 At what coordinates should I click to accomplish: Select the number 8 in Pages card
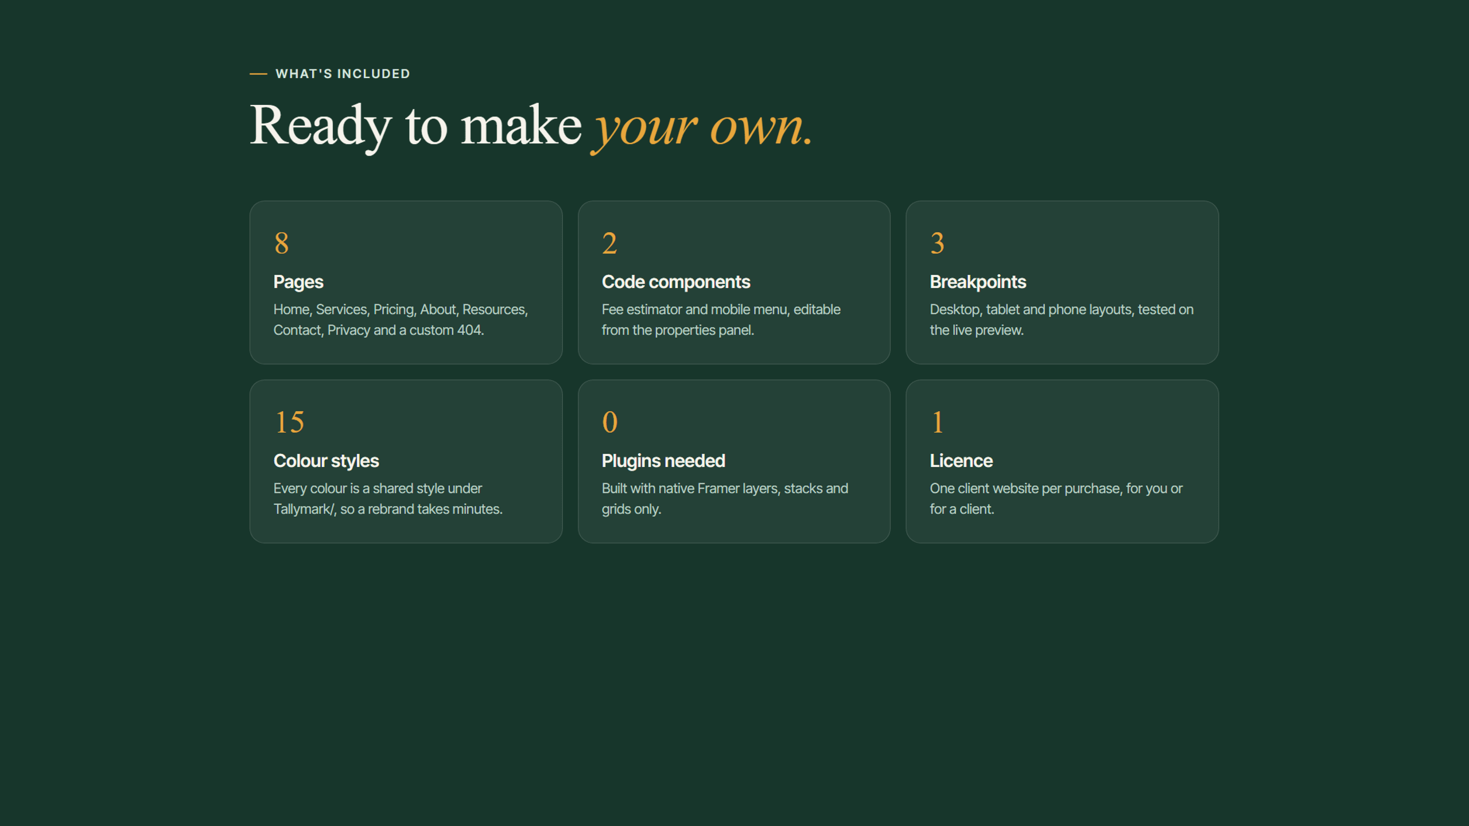pyautogui.click(x=281, y=243)
